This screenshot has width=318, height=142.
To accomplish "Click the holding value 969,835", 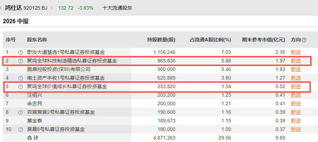I will click(166, 61).
